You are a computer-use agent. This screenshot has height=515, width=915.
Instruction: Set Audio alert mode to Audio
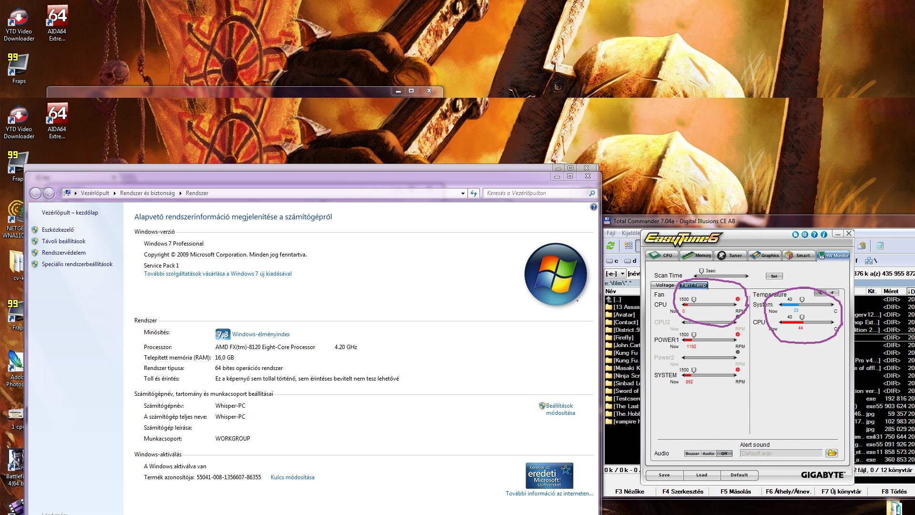click(709, 453)
